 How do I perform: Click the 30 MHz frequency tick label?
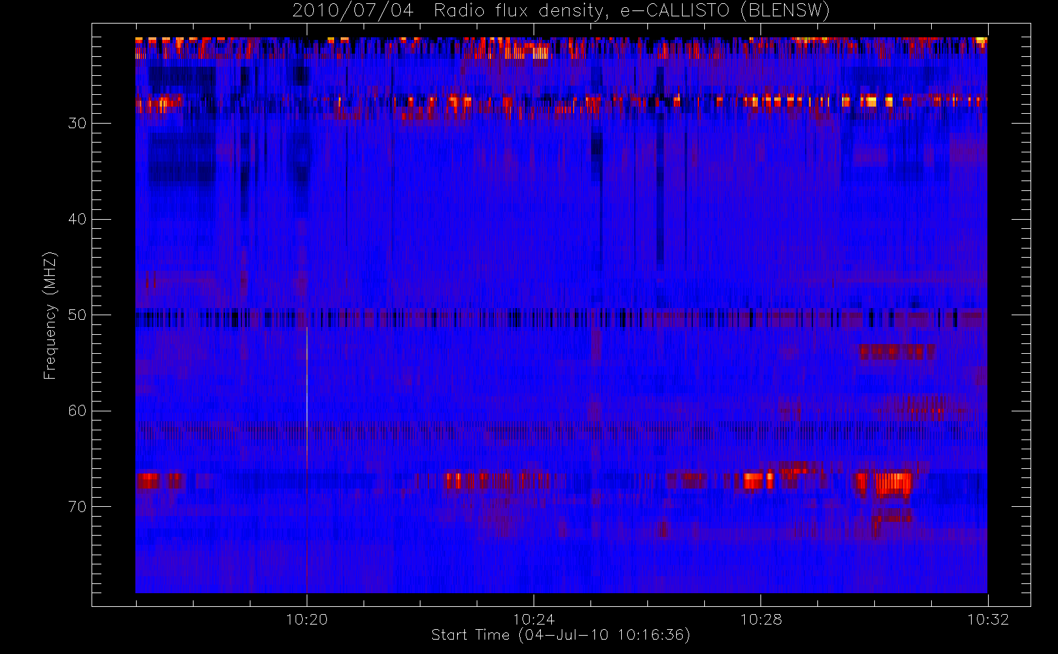tap(77, 123)
